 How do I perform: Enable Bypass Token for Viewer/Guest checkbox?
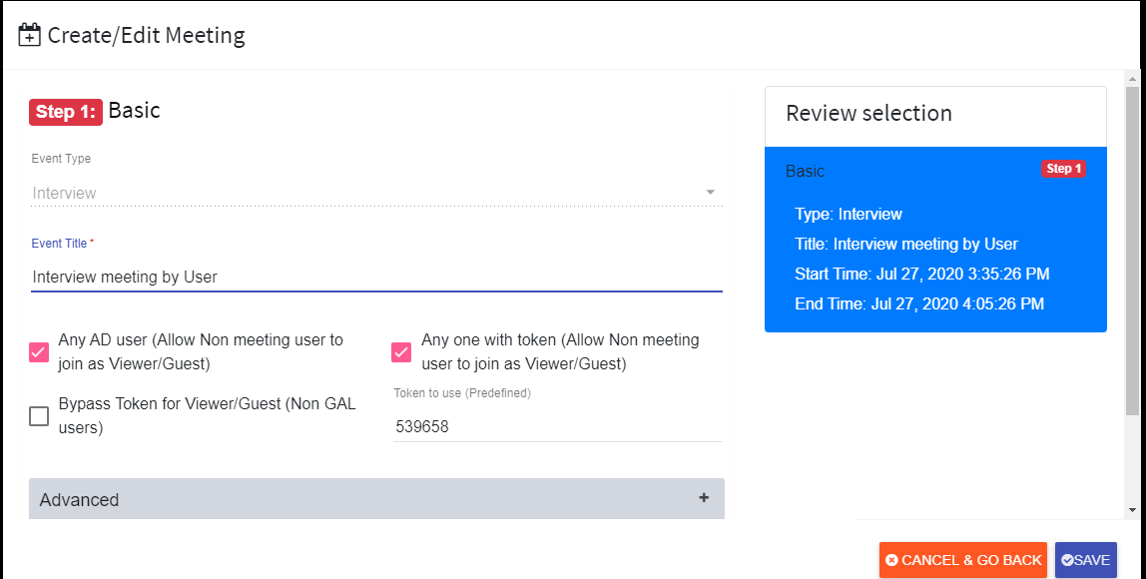click(x=39, y=416)
